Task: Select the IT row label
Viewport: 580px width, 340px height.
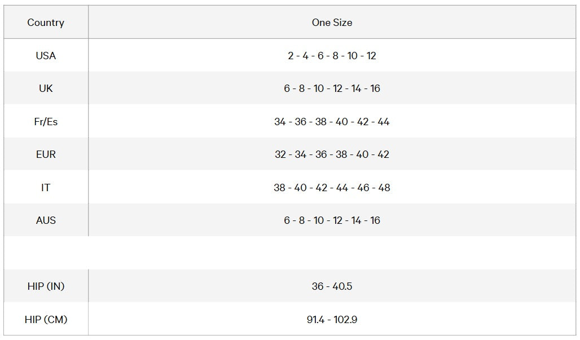Action: pyautogui.click(x=46, y=187)
